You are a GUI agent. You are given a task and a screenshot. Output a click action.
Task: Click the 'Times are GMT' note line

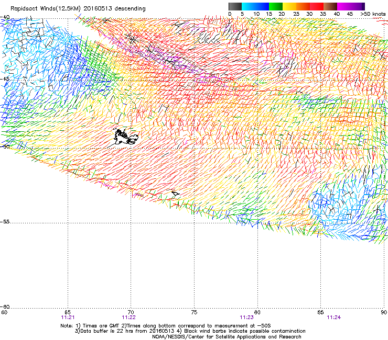(166, 326)
